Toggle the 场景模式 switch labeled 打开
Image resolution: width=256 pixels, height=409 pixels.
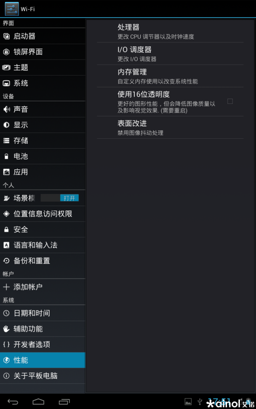[60, 198]
